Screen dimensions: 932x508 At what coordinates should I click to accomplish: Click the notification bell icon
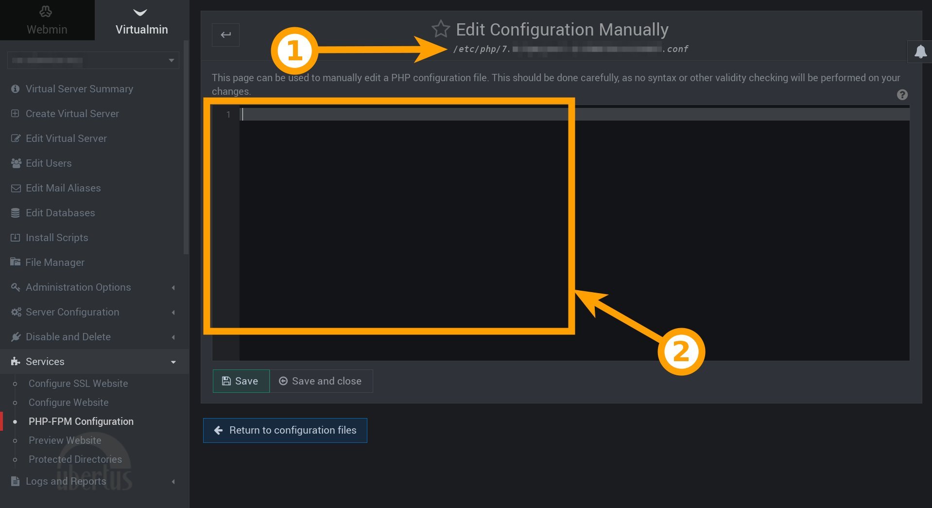click(919, 52)
